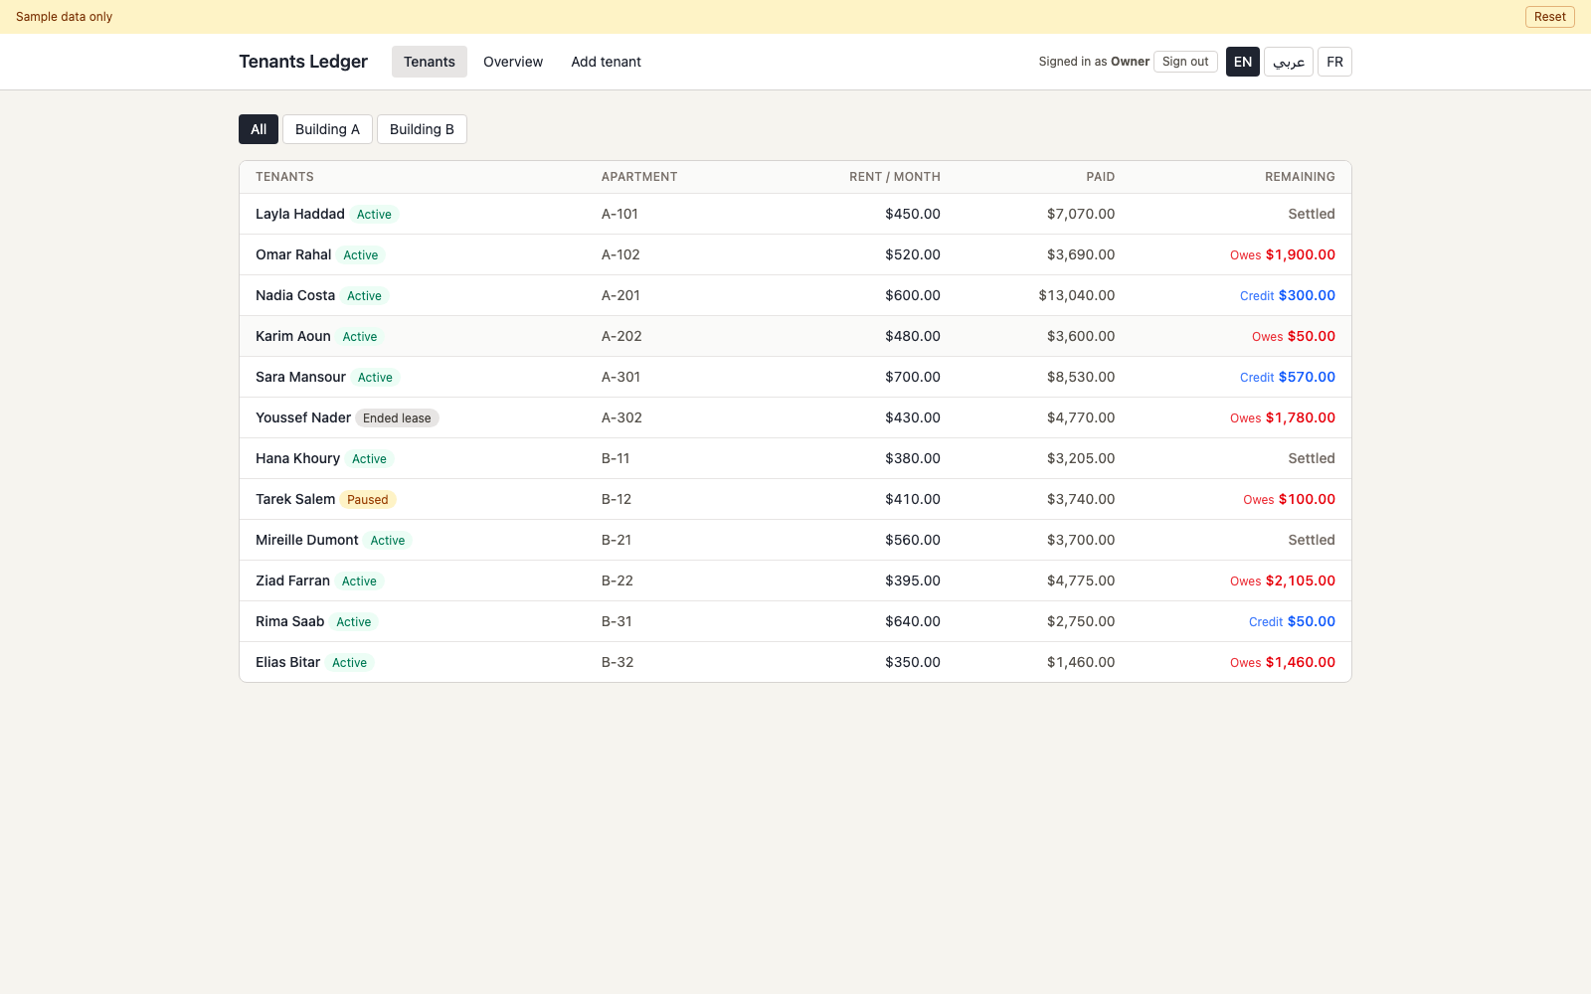Switch language to Arabic
Viewport: 1591px width, 994px height.
tap(1289, 62)
